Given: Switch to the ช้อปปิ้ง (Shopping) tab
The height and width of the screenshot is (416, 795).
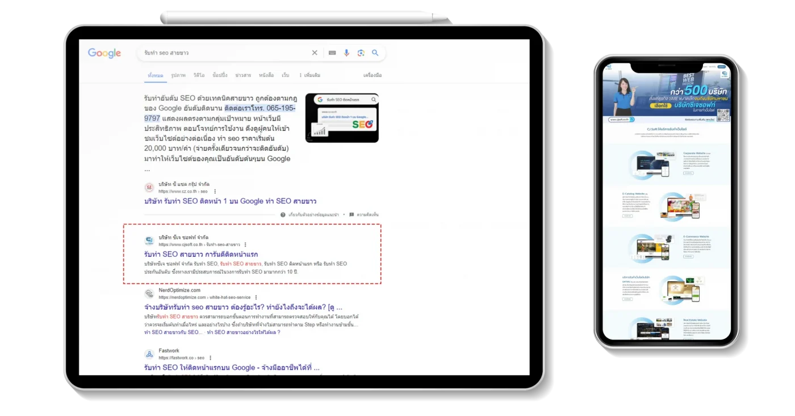Looking at the screenshot, I should [220, 75].
